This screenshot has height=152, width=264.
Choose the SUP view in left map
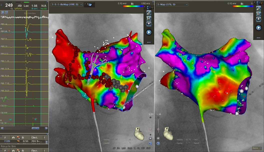point(148,148)
